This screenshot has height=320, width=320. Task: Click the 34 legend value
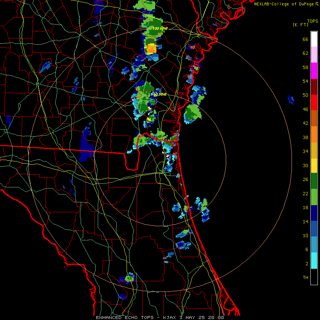click(x=305, y=151)
